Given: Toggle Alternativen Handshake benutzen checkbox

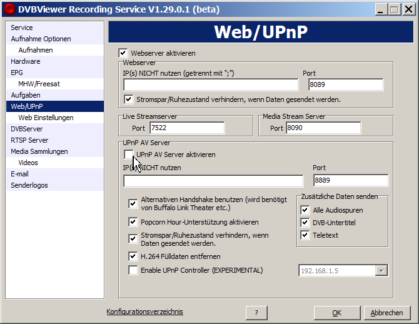Looking at the screenshot, I should click(x=133, y=204).
